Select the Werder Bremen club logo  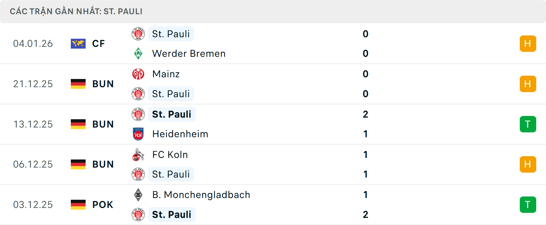tap(138, 53)
